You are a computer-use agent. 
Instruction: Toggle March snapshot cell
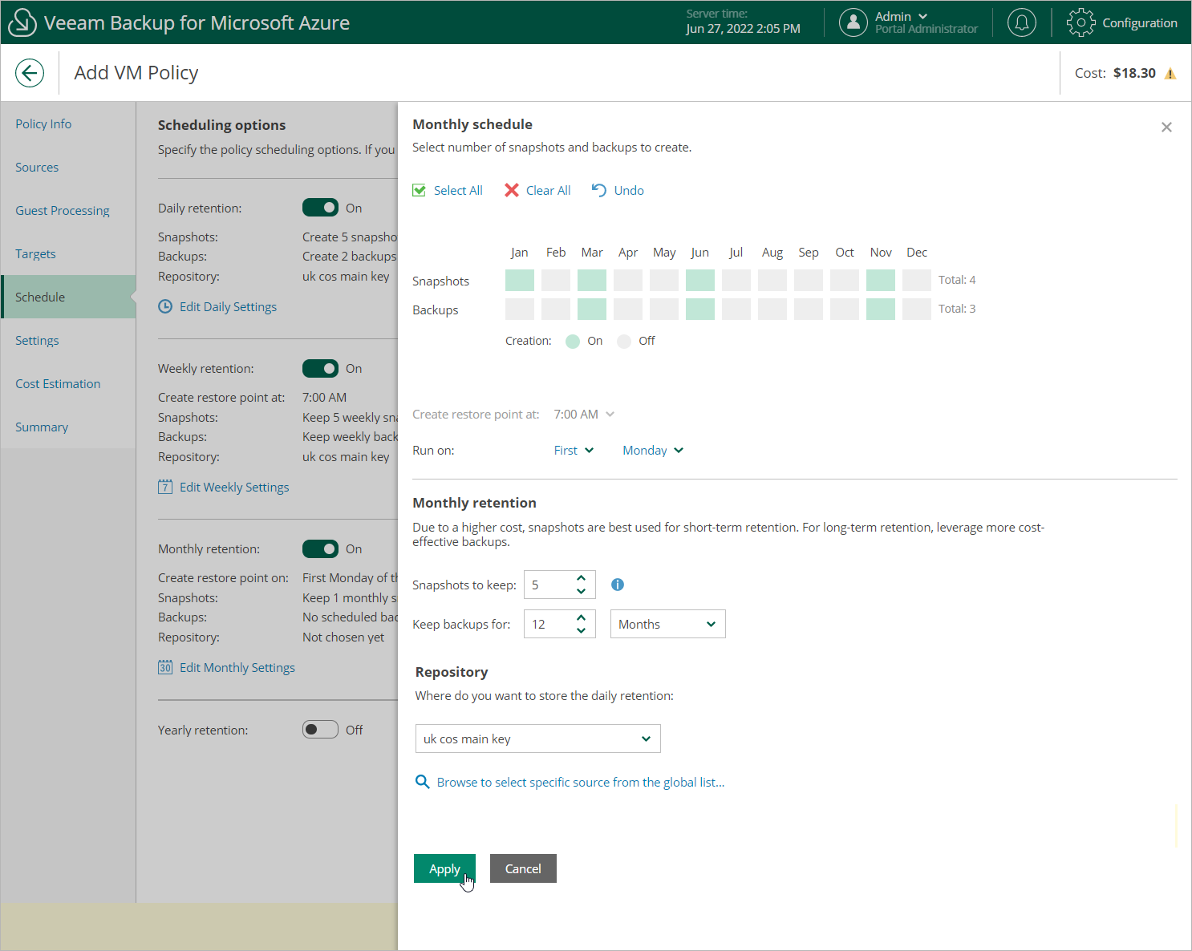[592, 281]
